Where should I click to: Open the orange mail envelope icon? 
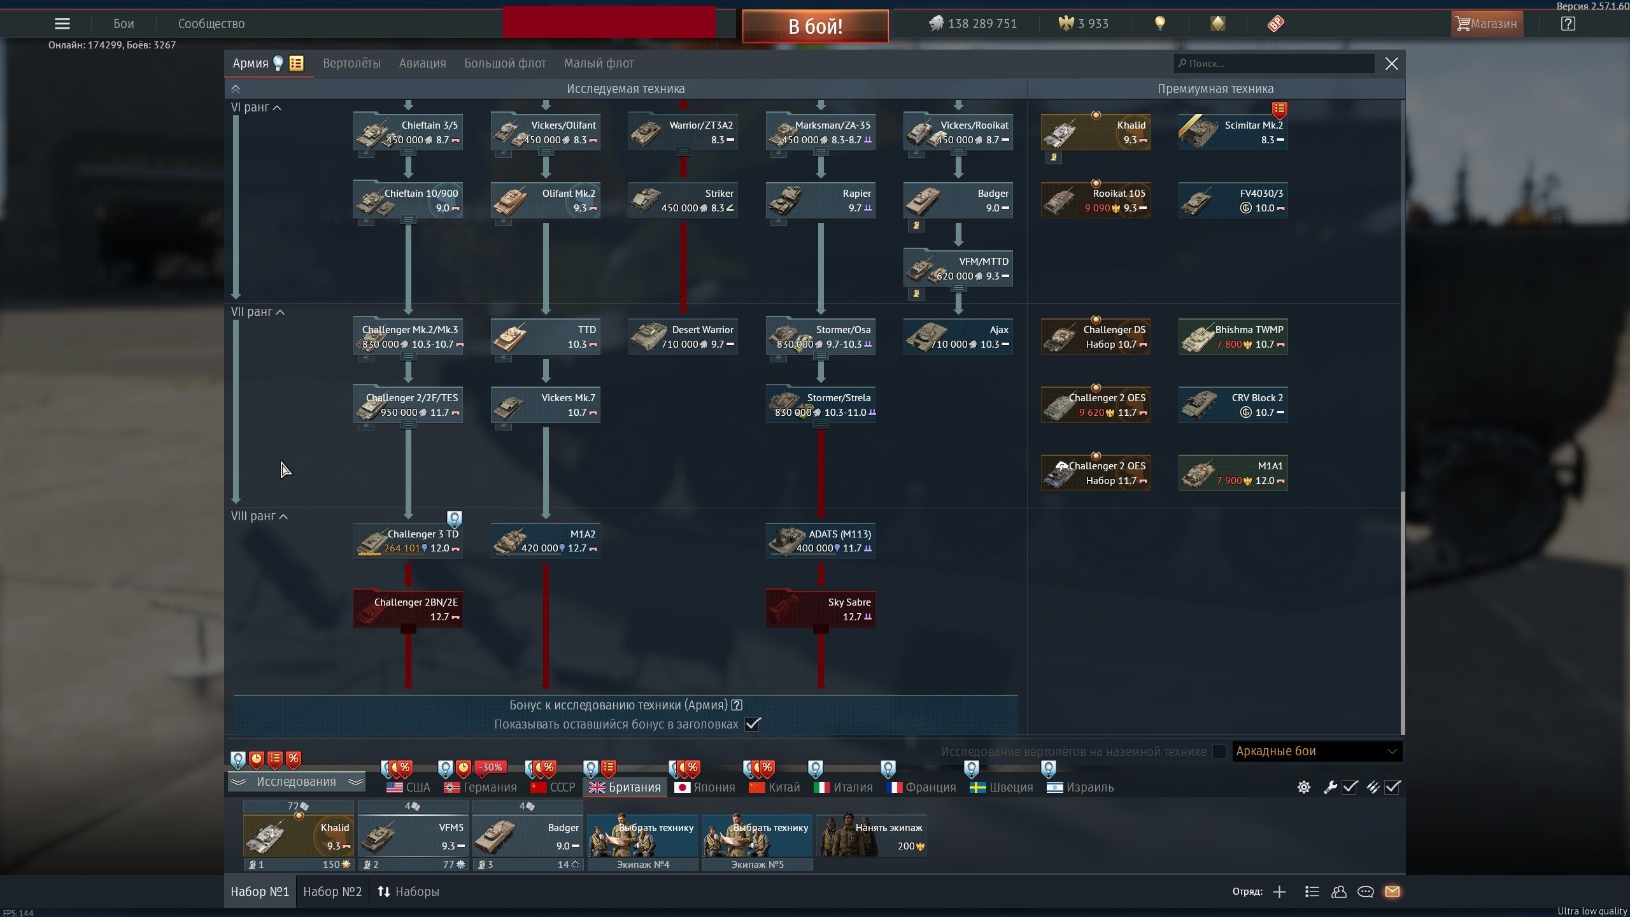tap(1393, 892)
